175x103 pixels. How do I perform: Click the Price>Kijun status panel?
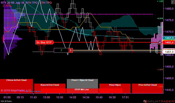tap(115, 88)
